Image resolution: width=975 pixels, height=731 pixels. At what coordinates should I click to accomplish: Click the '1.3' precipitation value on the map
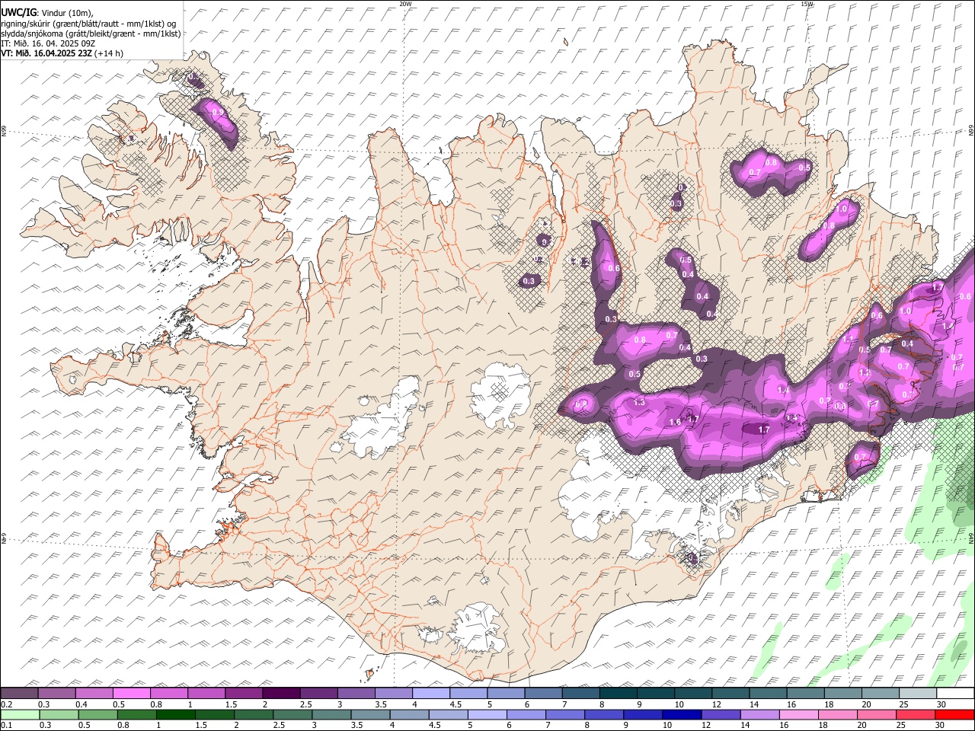pyautogui.click(x=639, y=402)
